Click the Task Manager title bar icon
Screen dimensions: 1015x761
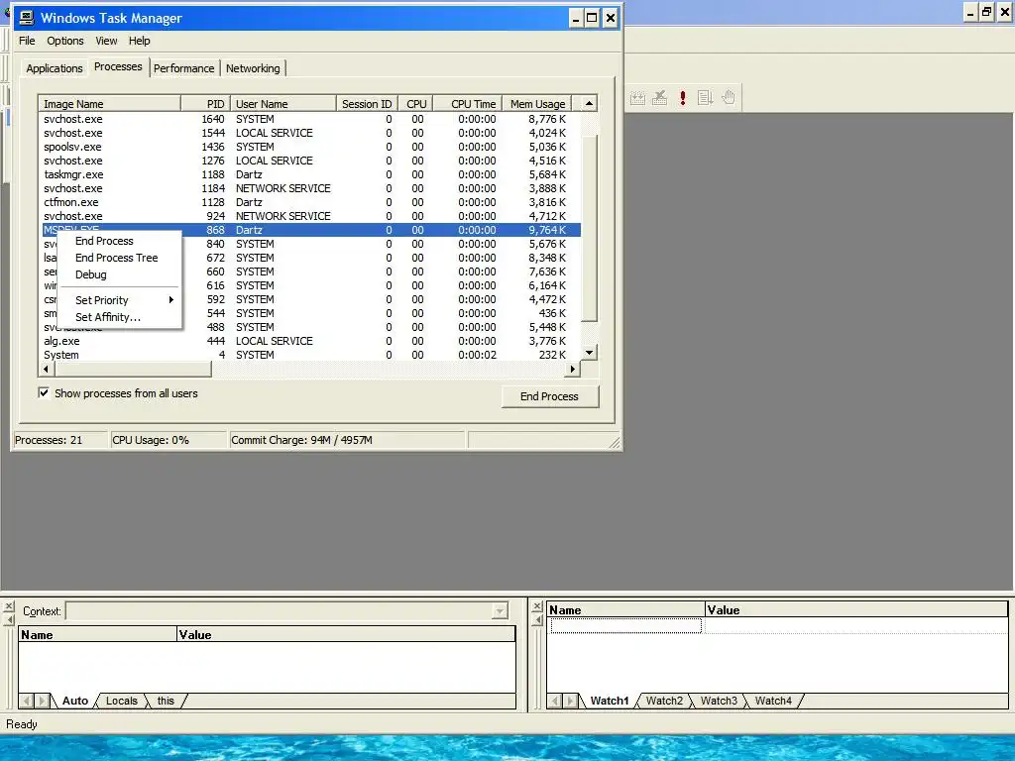click(x=27, y=18)
